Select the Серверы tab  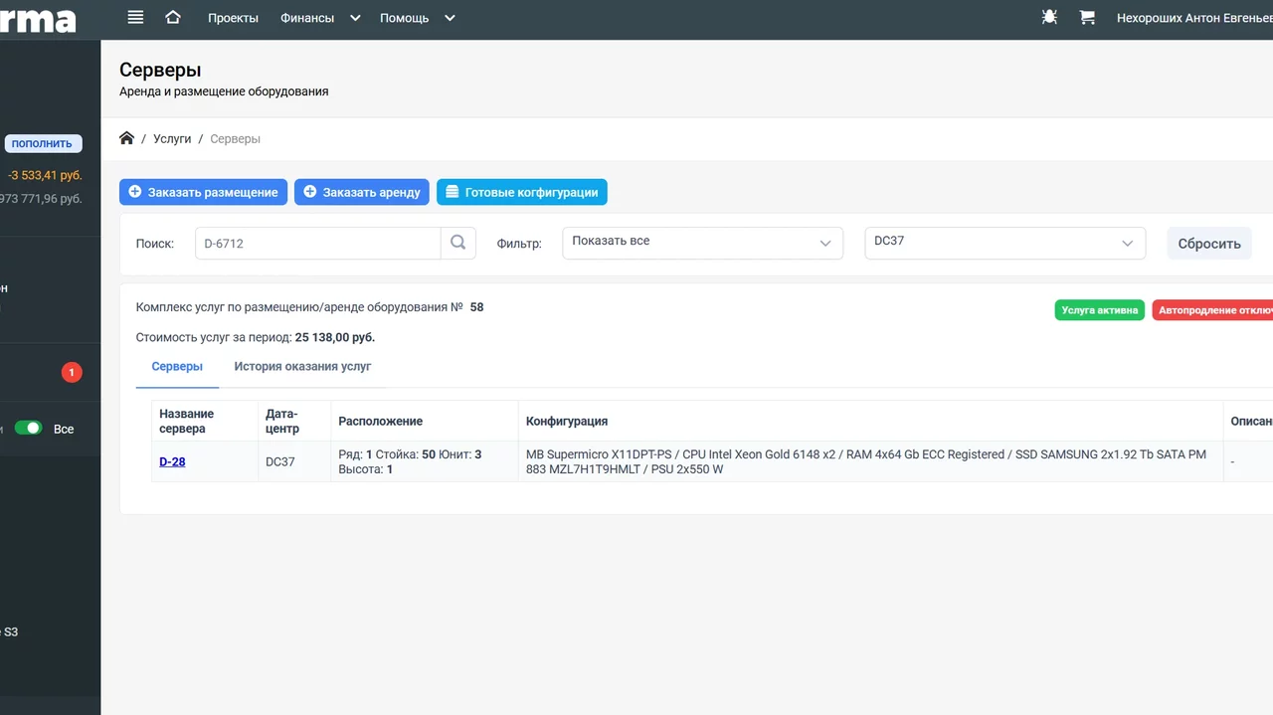pyautogui.click(x=177, y=367)
